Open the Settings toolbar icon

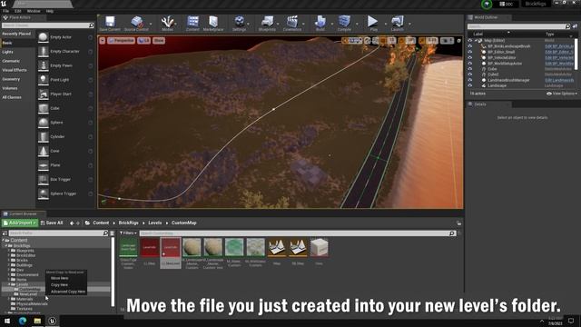(x=240, y=24)
